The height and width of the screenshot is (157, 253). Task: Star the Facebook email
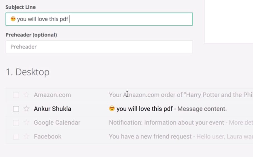26,137
